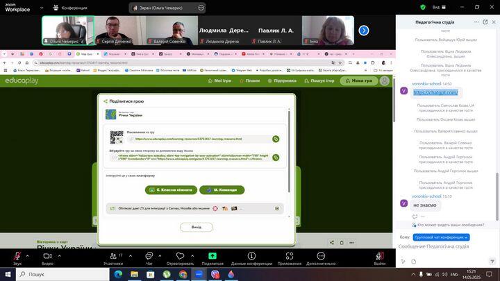Copy the iframe embed code button
The height and width of the screenshot is (281, 500).
click(x=276, y=157)
